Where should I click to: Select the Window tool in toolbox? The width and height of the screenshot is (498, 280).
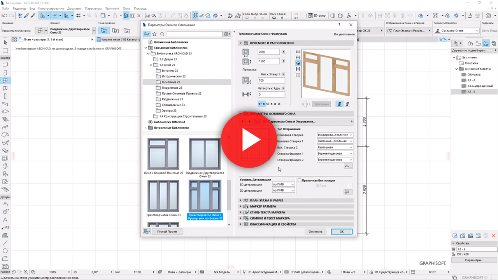5,80
